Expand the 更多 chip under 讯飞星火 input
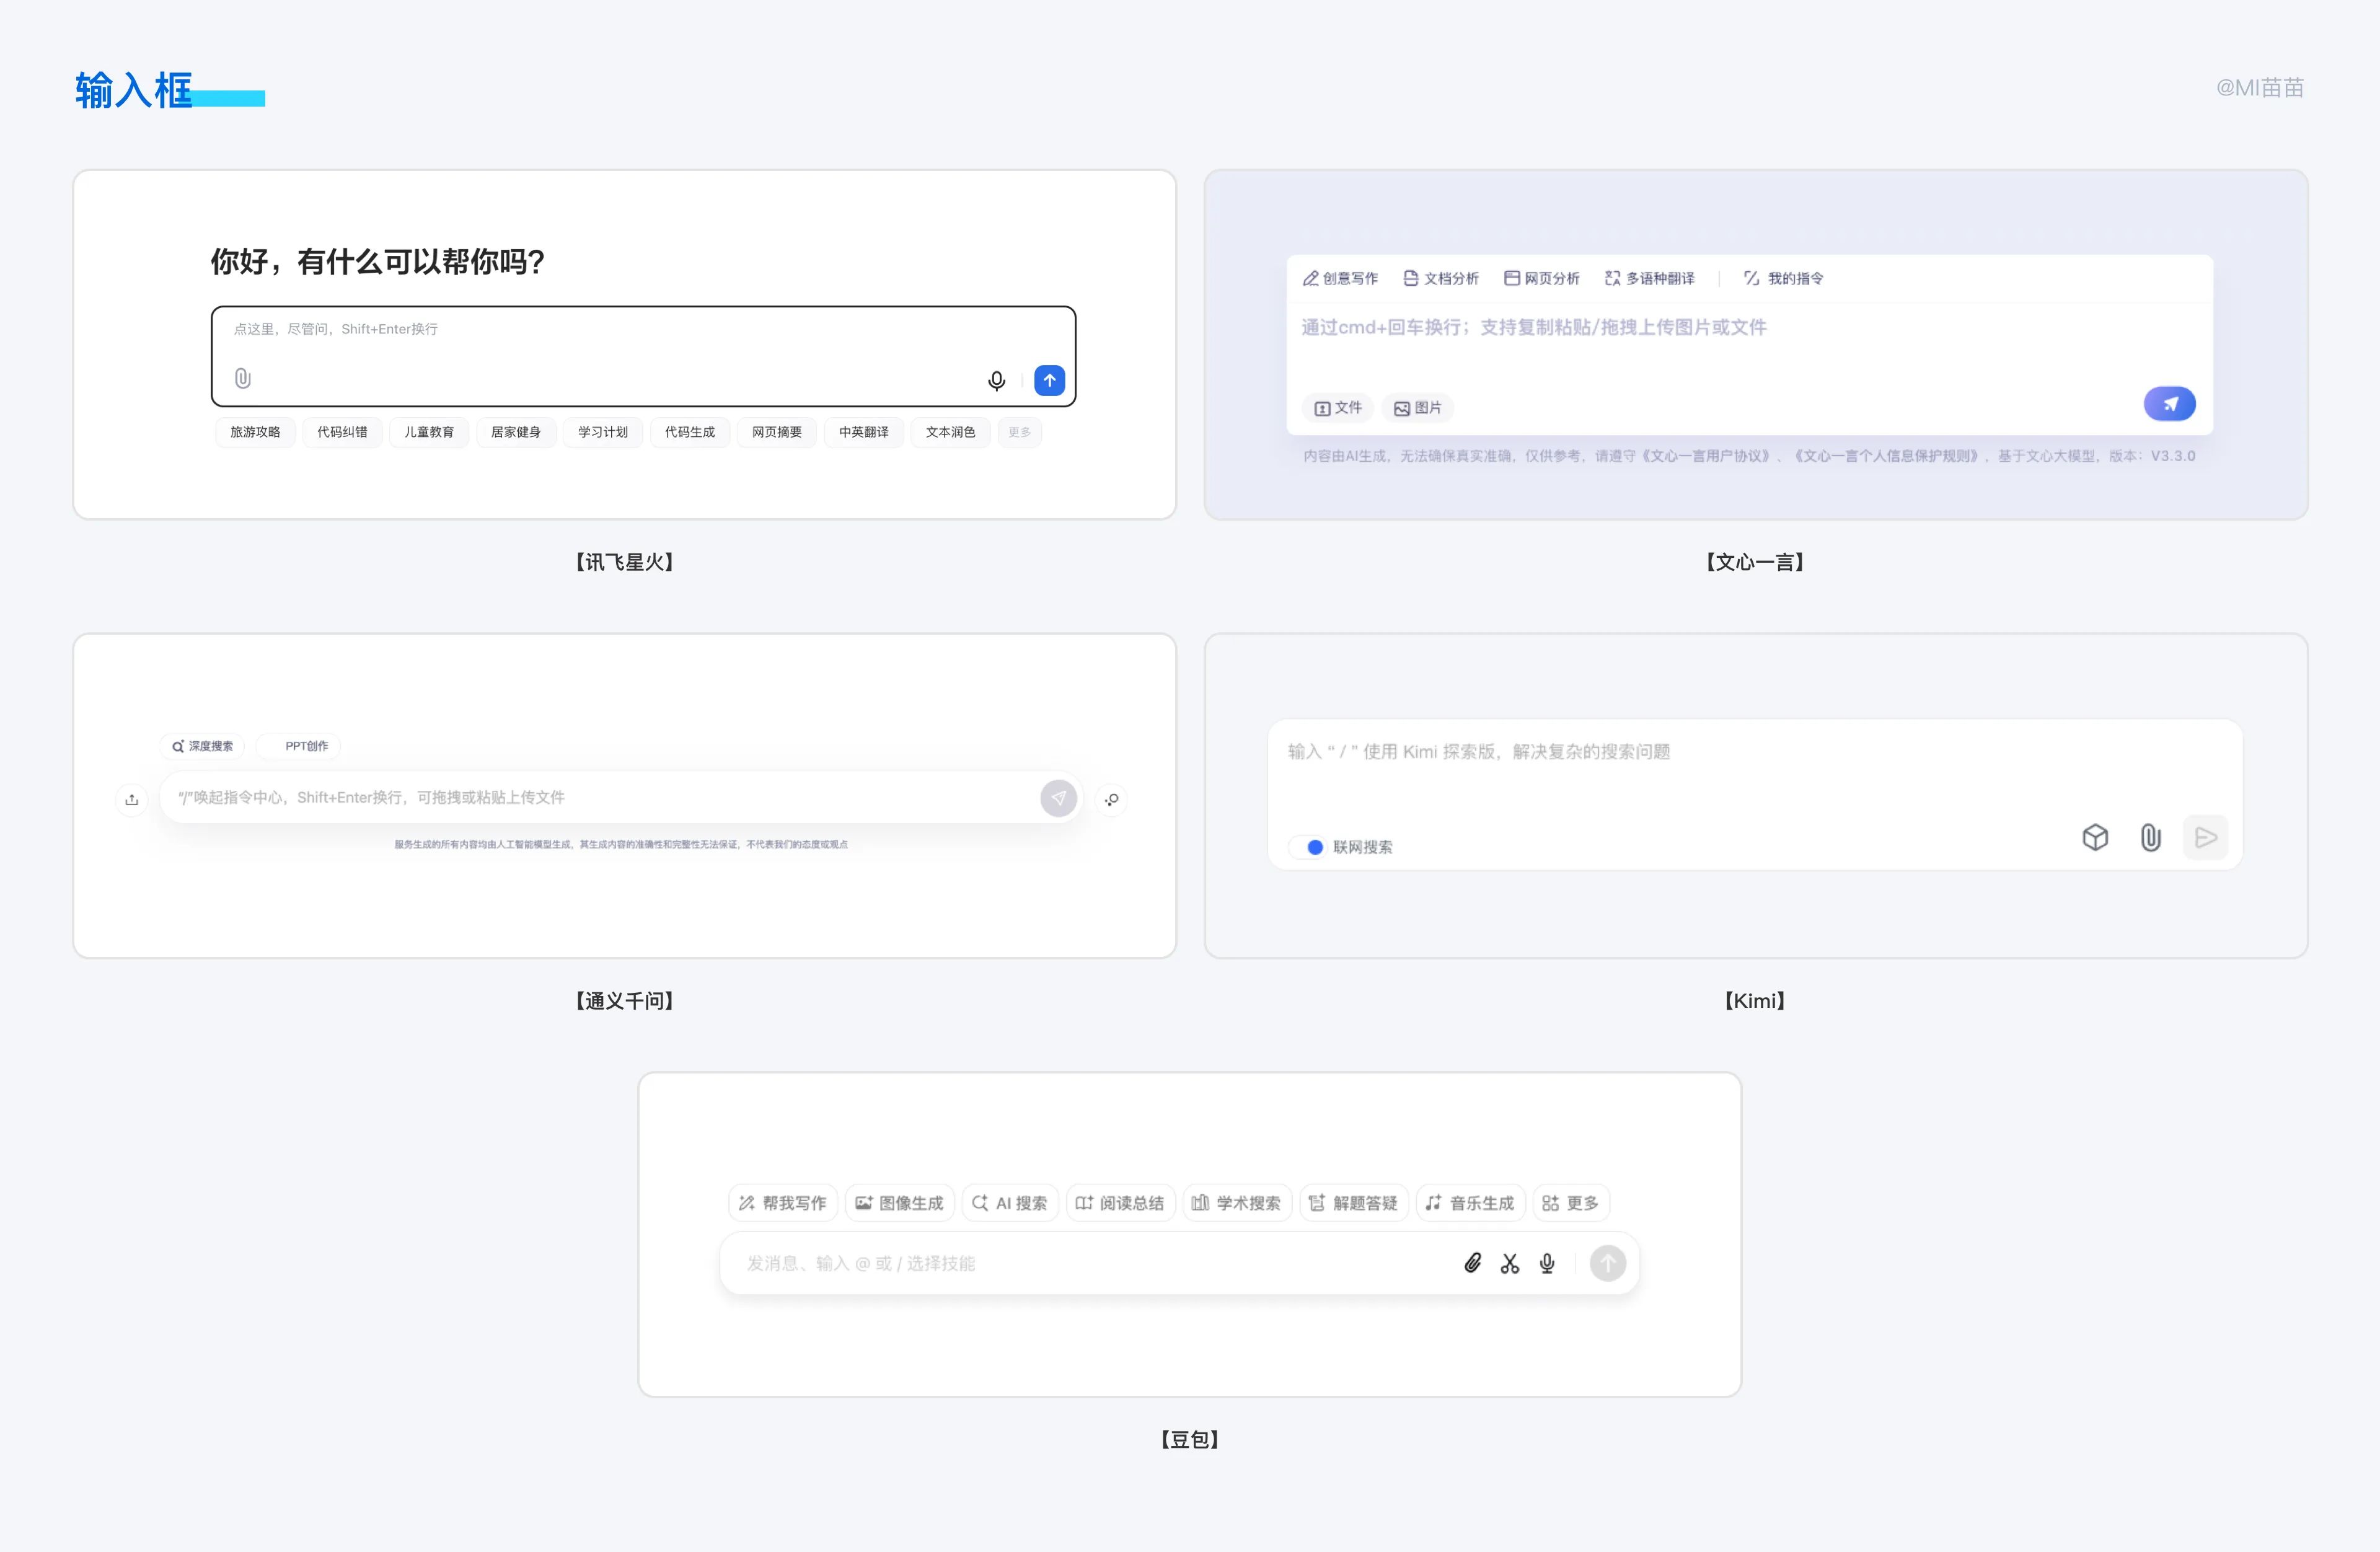This screenshot has width=2380, height=1552. pos(1020,432)
